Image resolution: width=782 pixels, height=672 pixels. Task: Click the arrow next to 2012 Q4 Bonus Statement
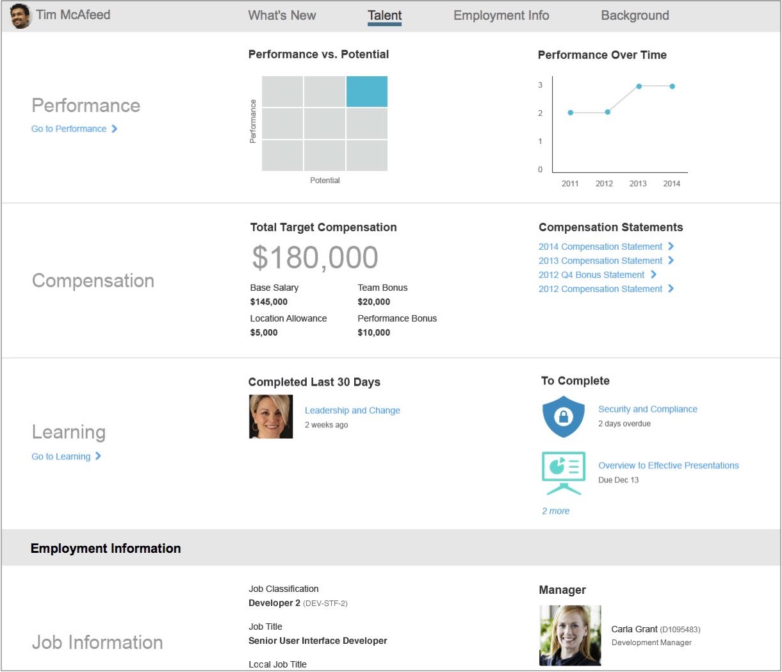pyautogui.click(x=653, y=275)
